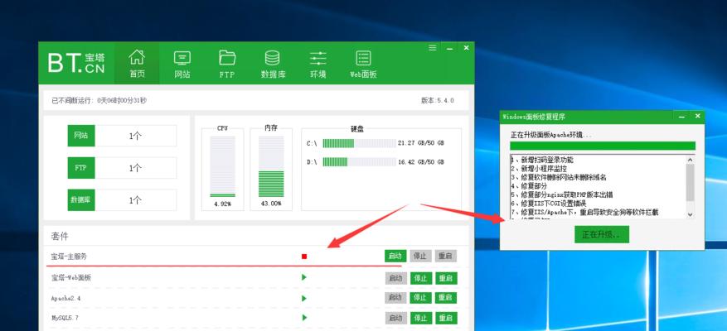Click scroll-up arrow in changelog list
Screen dimensions: 727x331
tap(690, 159)
